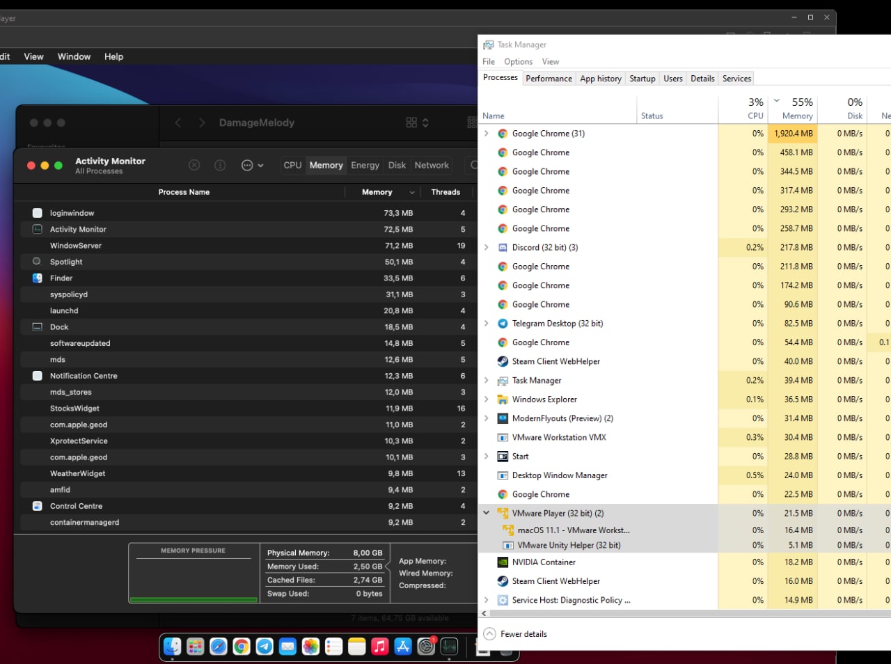Open Photos from the dock

tap(310, 647)
